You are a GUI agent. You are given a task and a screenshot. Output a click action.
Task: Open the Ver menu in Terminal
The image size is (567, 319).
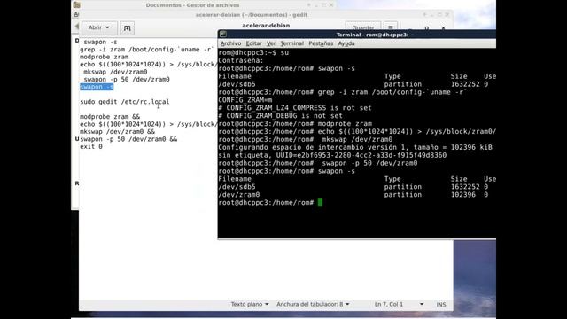click(x=271, y=43)
